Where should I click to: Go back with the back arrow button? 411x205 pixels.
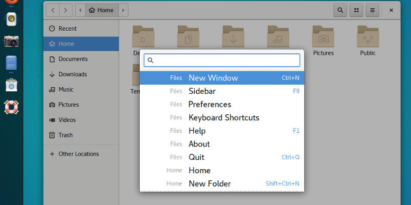tap(52, 10)
